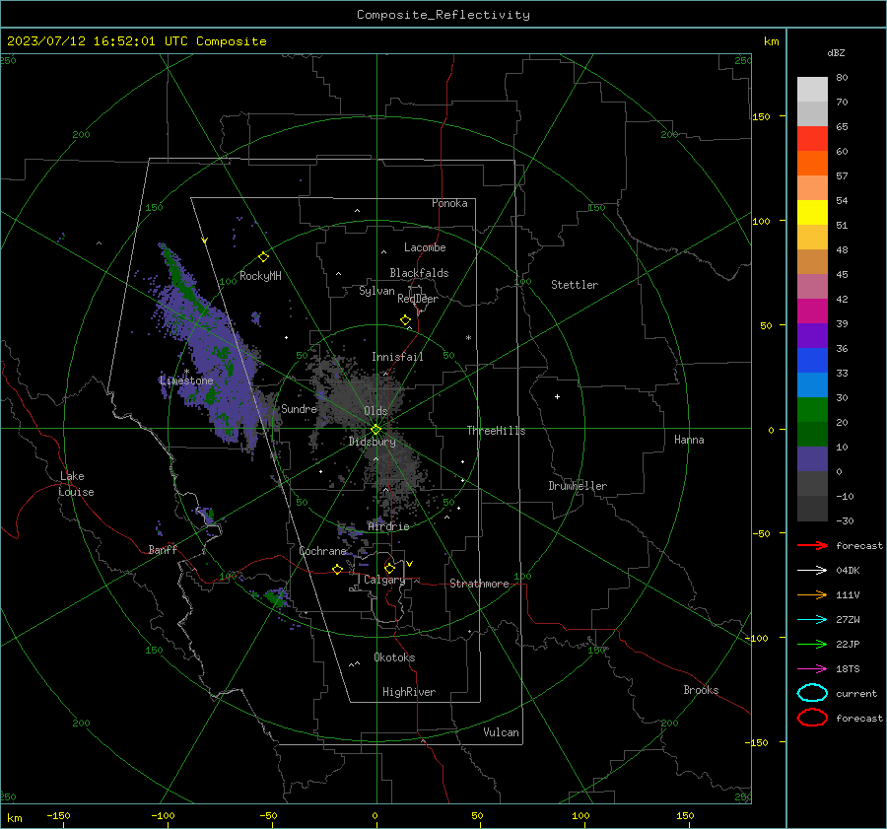Click the Airdrie label

point(388,526)
